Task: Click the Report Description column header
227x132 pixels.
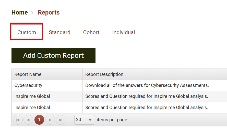Action: [x=104, y=74]
